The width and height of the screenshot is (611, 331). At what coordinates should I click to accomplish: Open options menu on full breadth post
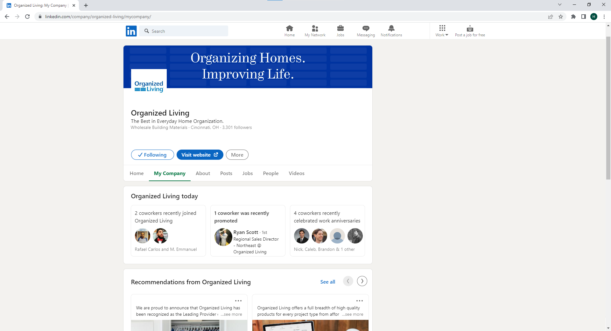(x=360, y=301)
